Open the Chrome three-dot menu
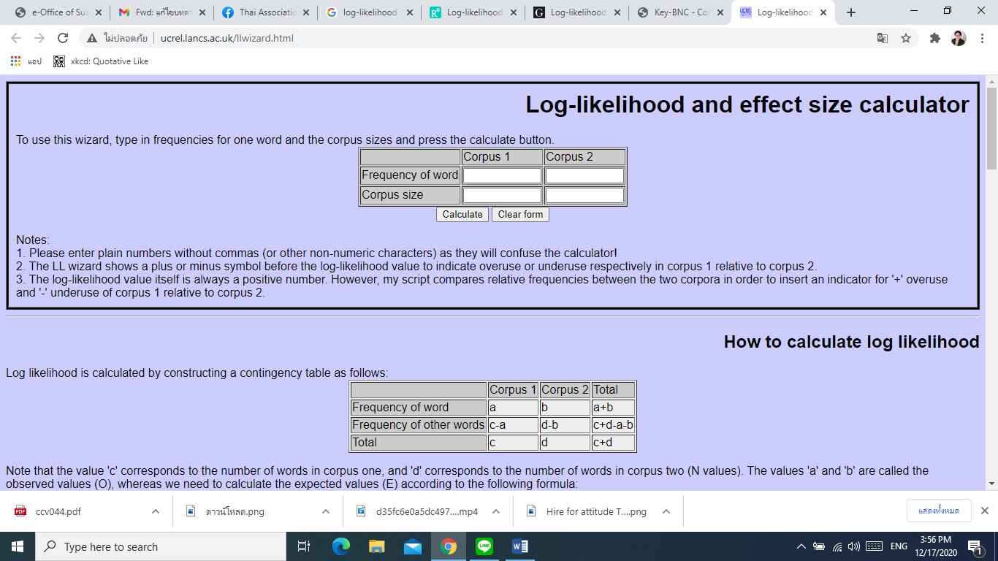This screenshot has width=998, height=561. click(983, 38)
